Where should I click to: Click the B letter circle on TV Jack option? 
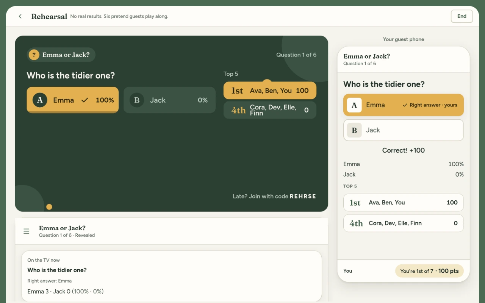coord(137,100)
